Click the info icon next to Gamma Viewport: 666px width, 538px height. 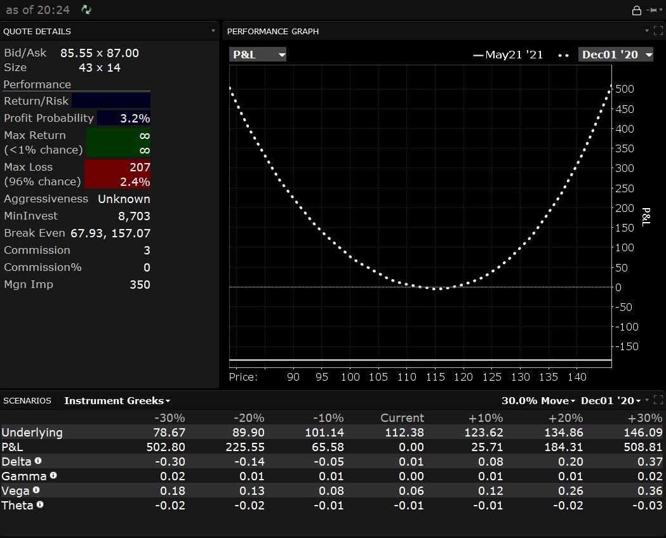pyautogui.click(x=53, y=475)
